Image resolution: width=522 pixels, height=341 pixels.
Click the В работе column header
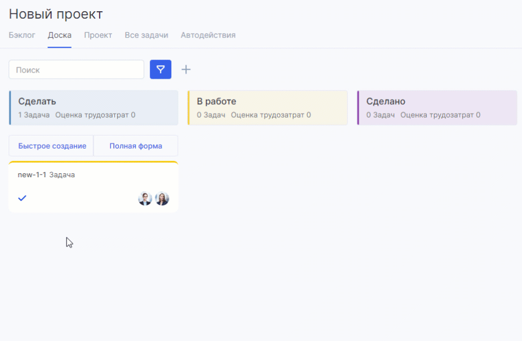pyautogui.click(x=267, y=108)
